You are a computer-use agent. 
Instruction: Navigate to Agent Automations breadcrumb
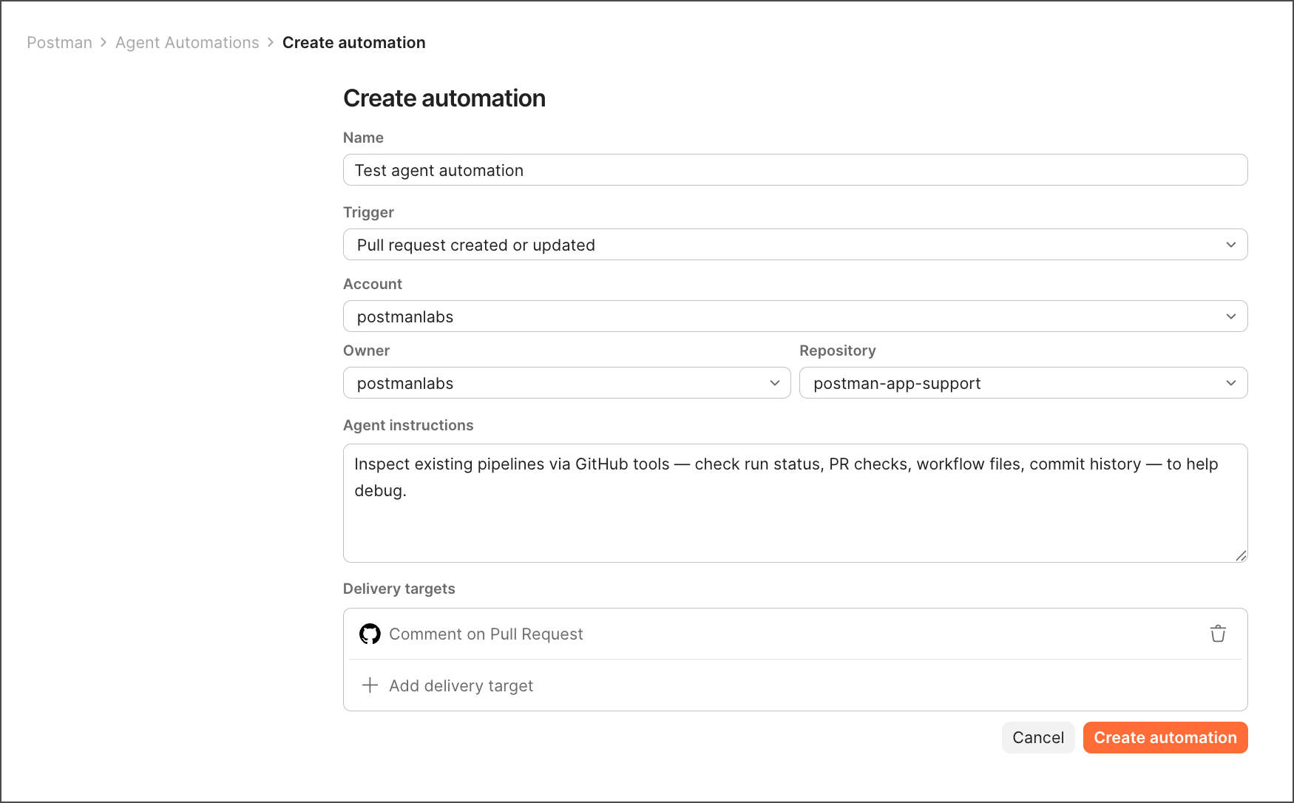pyautogui.click(x=187, y=43)
